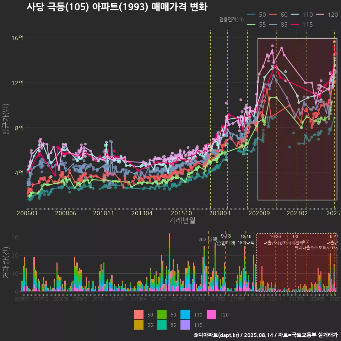
Task: Click the green 60 volume legend swatch
Action: pyautogui.click(x=162, y=315)
